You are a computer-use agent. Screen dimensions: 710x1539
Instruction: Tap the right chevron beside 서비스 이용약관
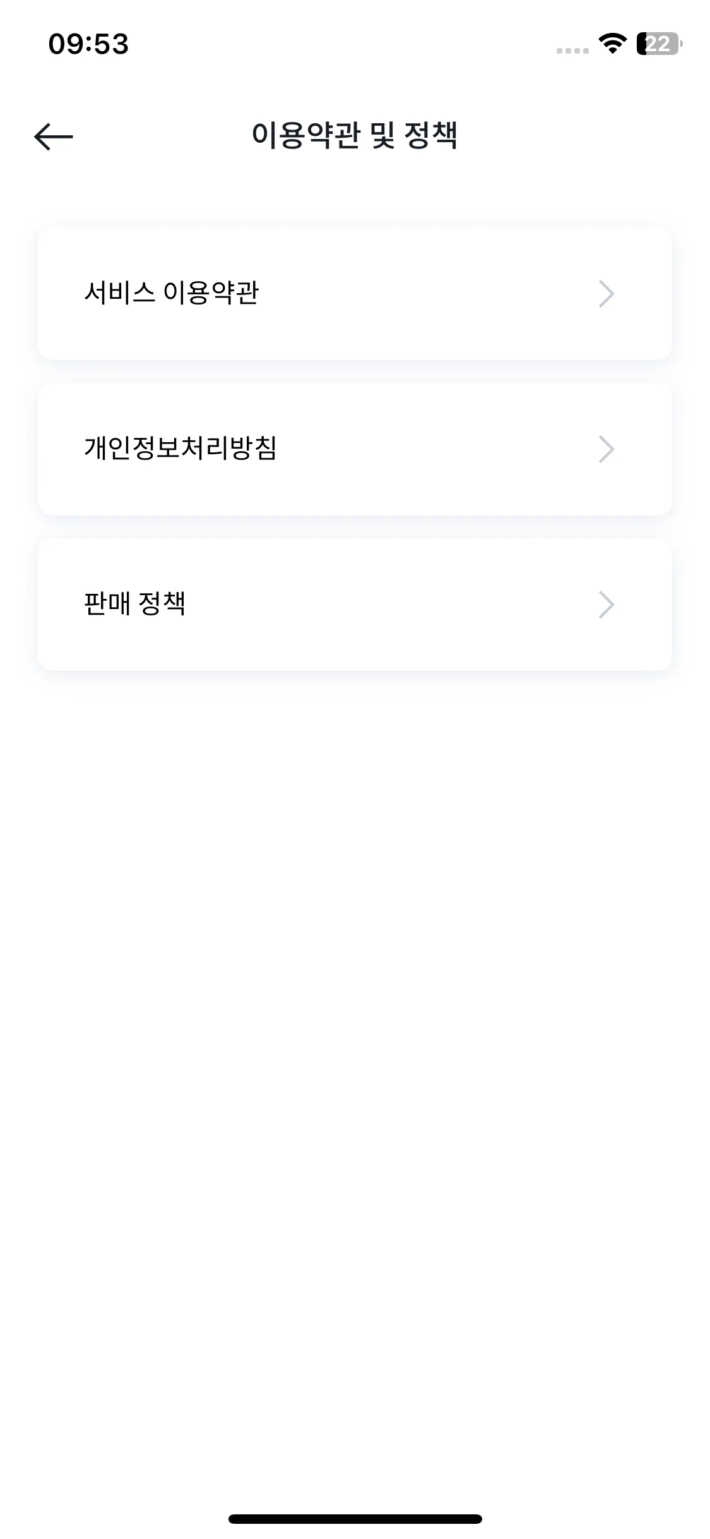606,294
